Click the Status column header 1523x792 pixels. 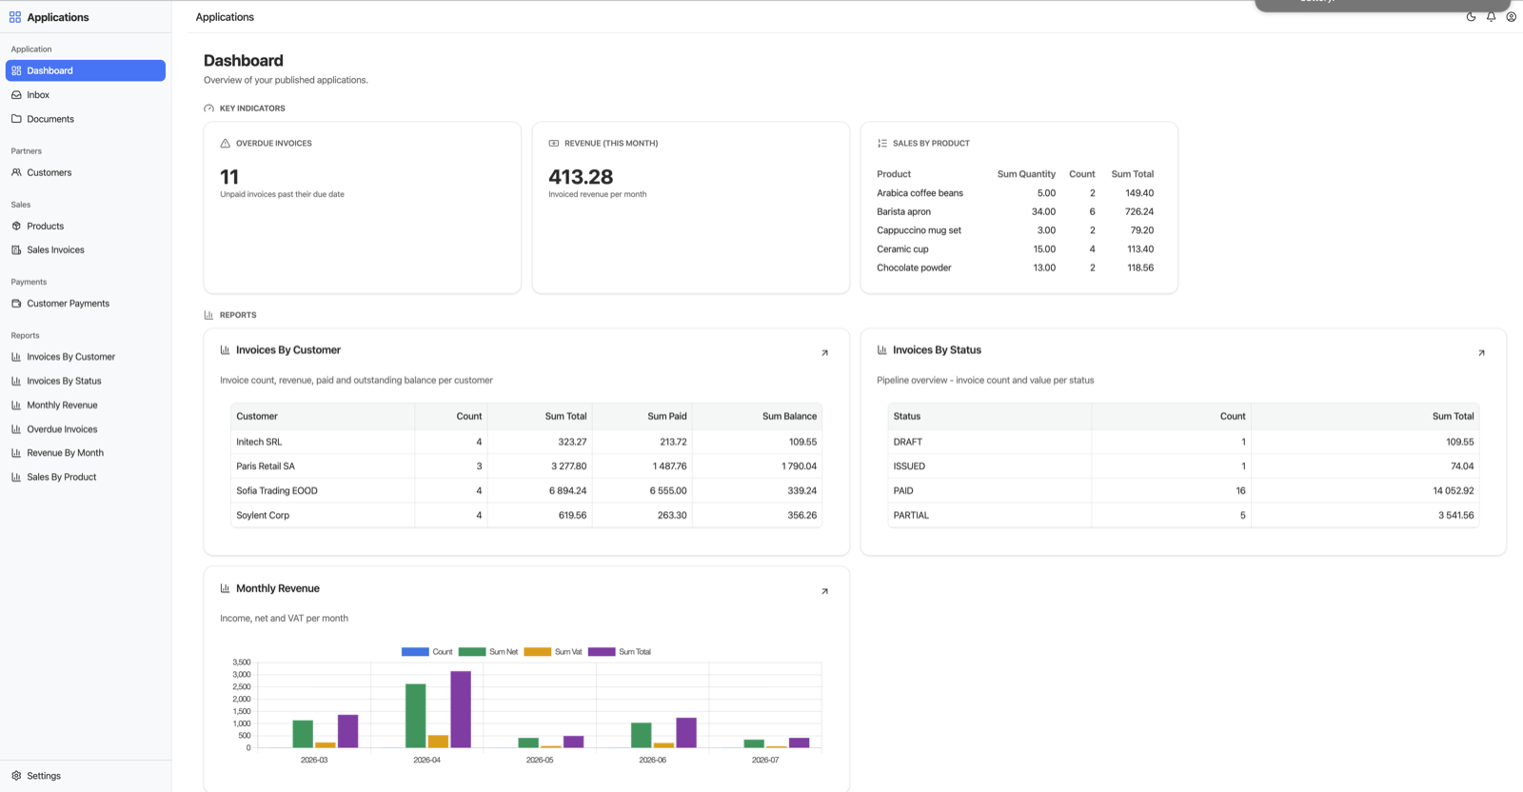tap(989, 416)
